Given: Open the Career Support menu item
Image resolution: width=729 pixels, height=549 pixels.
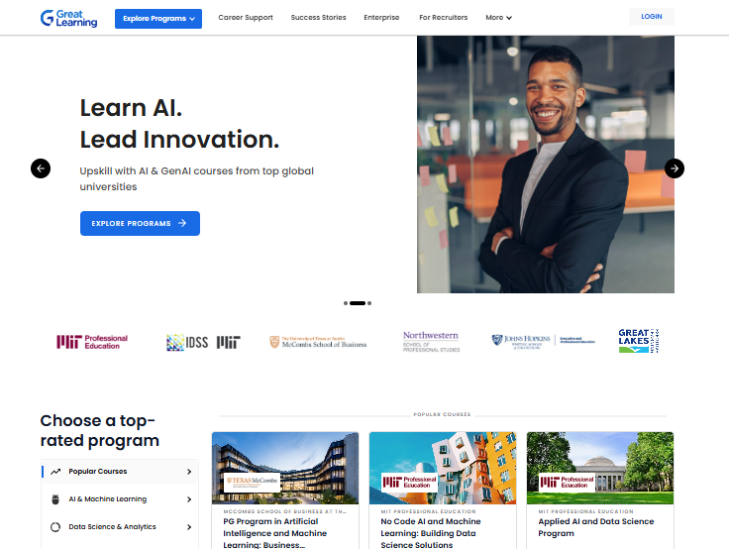Looking at the screenshot, I should tap(246, 18).
